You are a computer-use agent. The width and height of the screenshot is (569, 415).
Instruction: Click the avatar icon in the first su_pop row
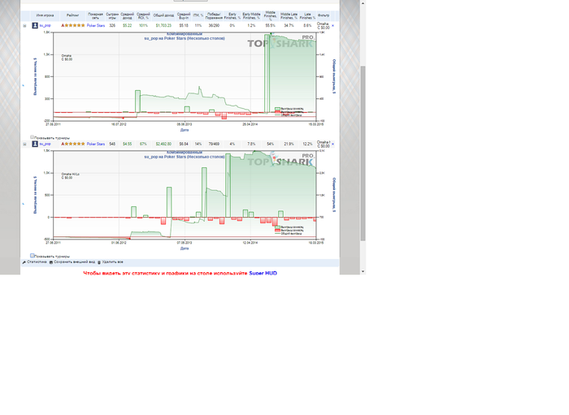[x=35, y=25]
